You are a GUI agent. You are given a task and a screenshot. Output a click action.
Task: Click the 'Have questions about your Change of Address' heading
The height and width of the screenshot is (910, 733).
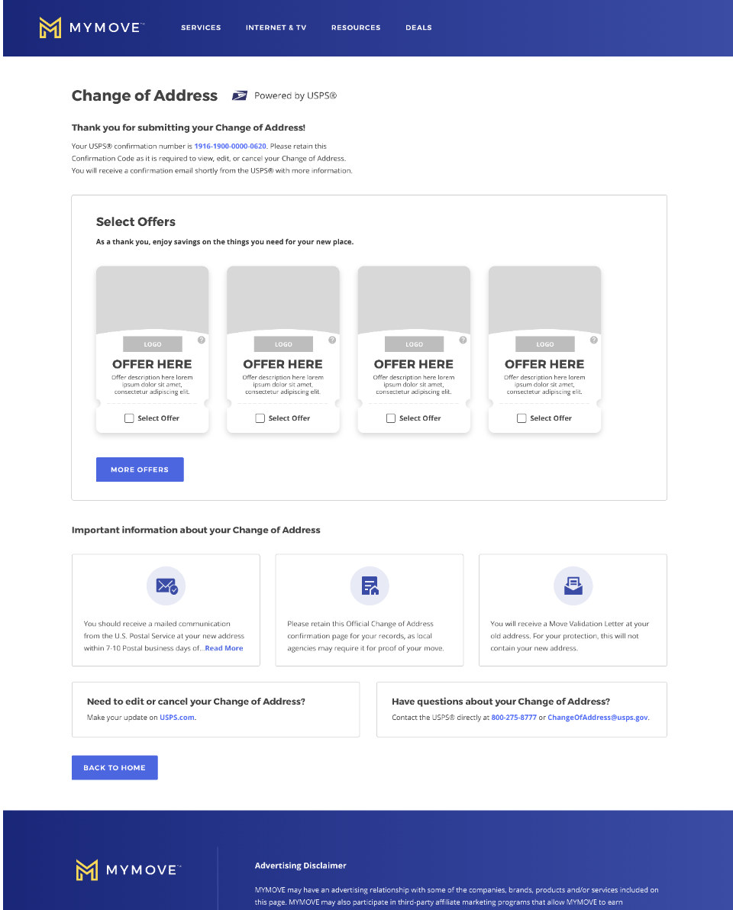pos(501,702)
